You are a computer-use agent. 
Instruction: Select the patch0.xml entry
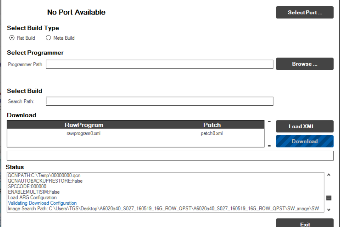click(x=212, y=133)
